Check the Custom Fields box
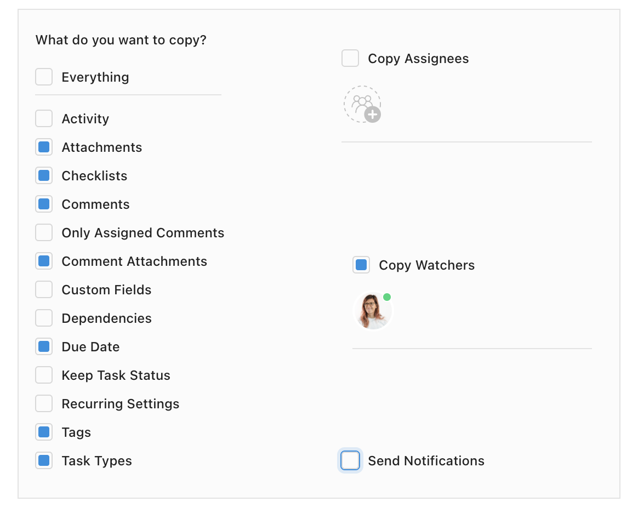The width and height of the screenshot is (638, 513). click(44, 289)
